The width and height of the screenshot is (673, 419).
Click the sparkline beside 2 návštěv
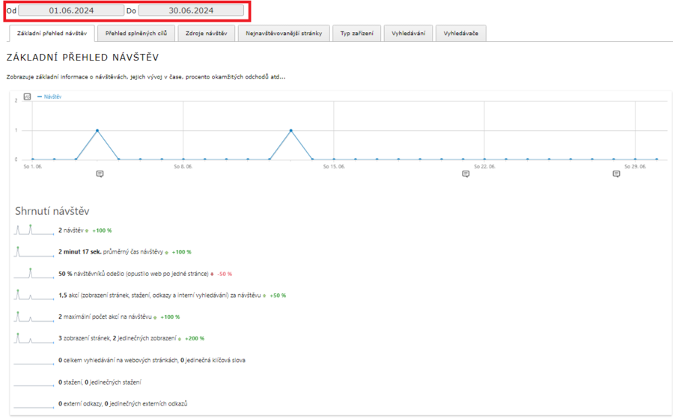point(34,230)
